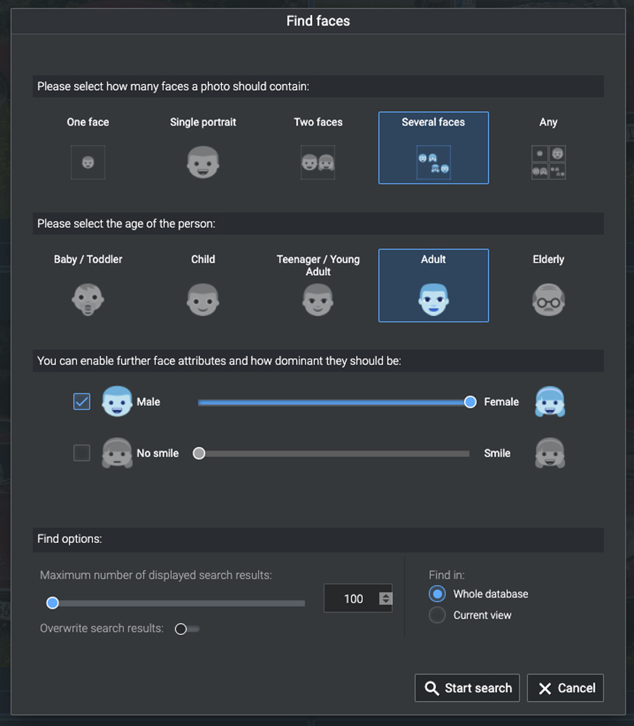Image resolution: width=634 pixels, height=726 pixels.
Task: Click the maximum results number field
Action: [353, 599]
